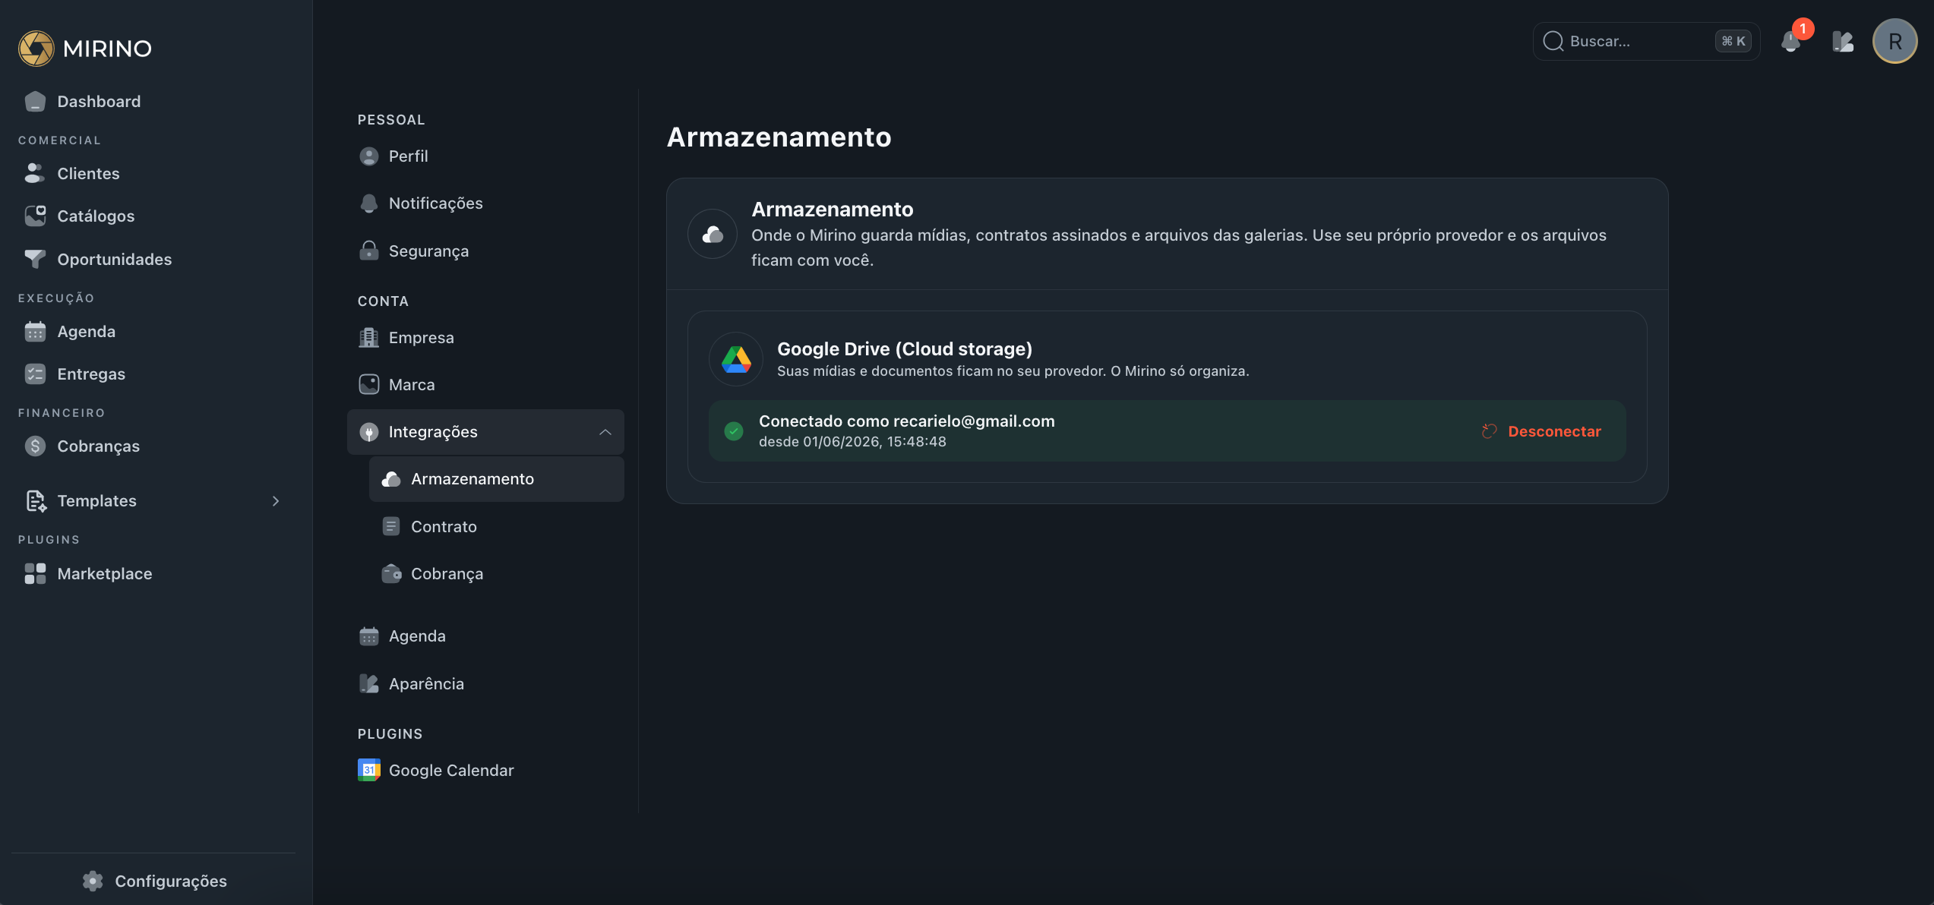
Task: Click the Contrato document icon
Action: 391,526
